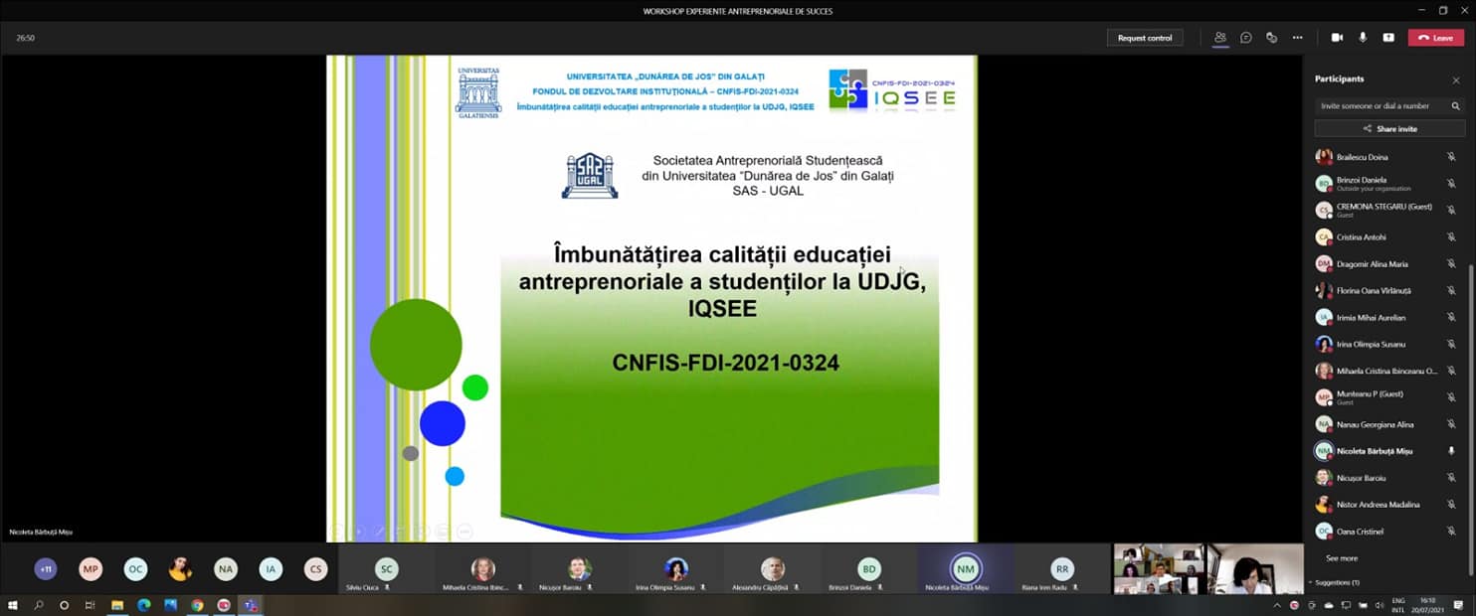Select Brailescu Doina in the participants list
The height and width of the screenshot is (616, 1476).
(x=1388, y=157)
